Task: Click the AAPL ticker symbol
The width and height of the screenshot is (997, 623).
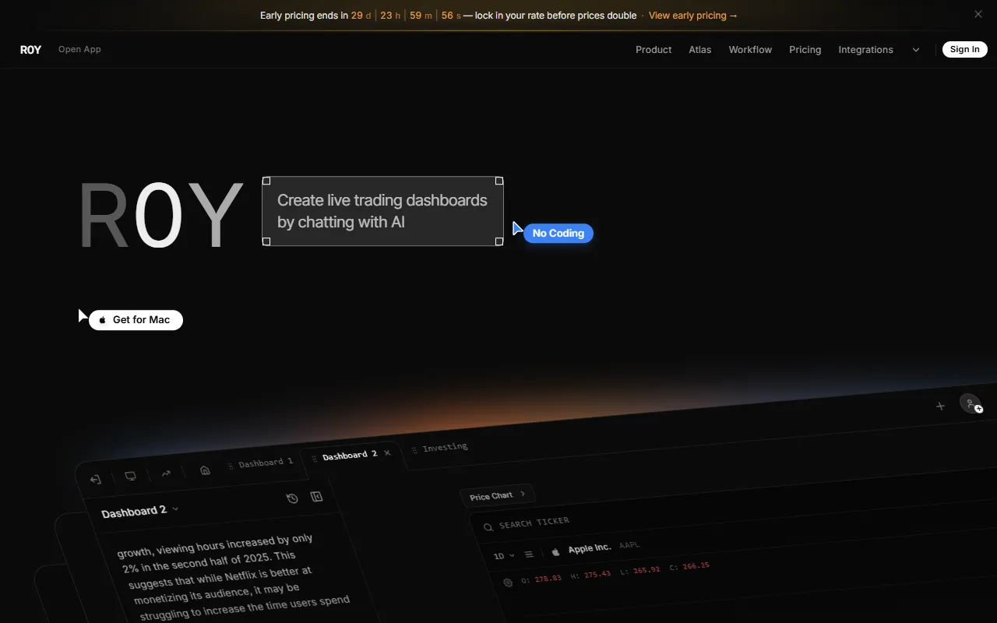Action: coord(629,545)
